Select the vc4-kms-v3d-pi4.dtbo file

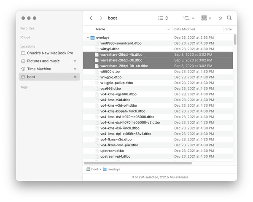(158, 105)
